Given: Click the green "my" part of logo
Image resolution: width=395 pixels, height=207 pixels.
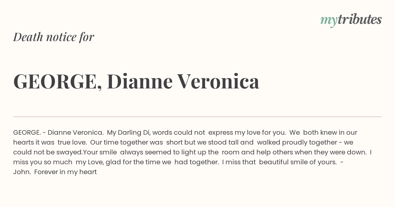Looking at the screenshot, I should pyautogui.click(x=329, y=21).
